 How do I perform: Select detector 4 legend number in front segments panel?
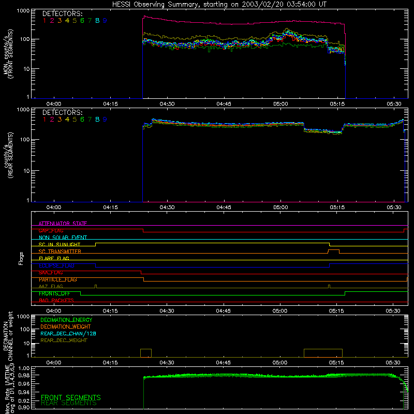click(67, 21)
